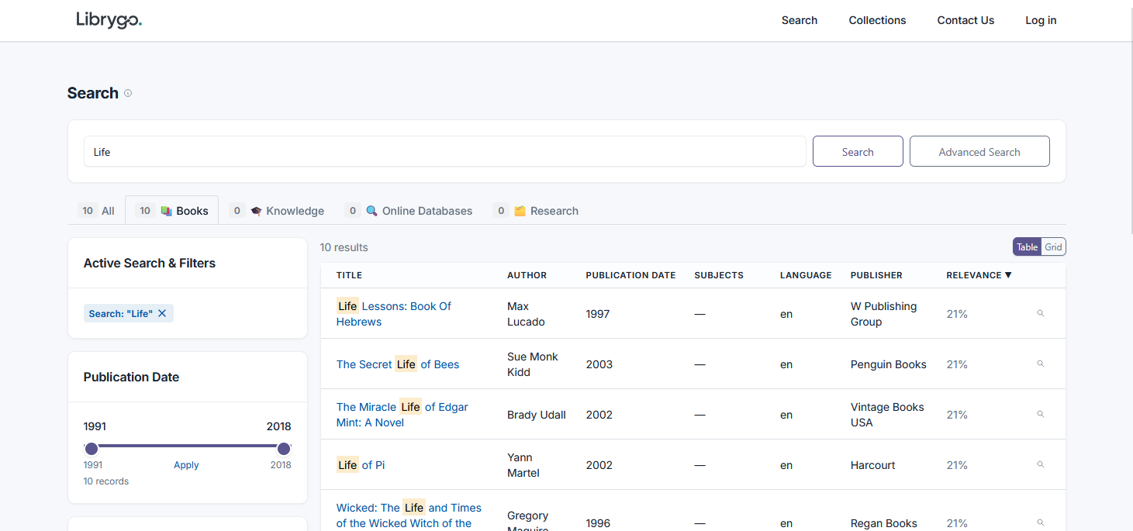Click the publication date slider track
The width and height of the screenshot is (1133, 531).
click(188, 446)
